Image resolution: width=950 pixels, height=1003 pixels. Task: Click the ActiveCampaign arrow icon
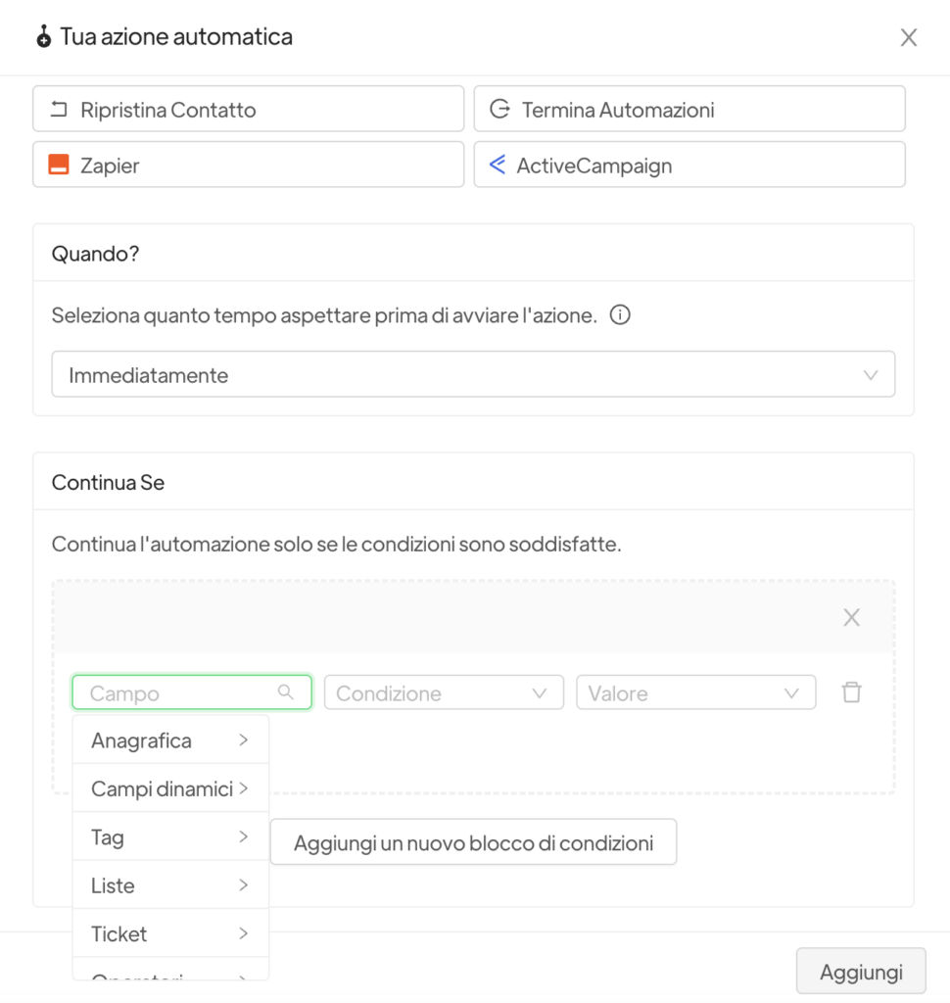click(498, 165)
